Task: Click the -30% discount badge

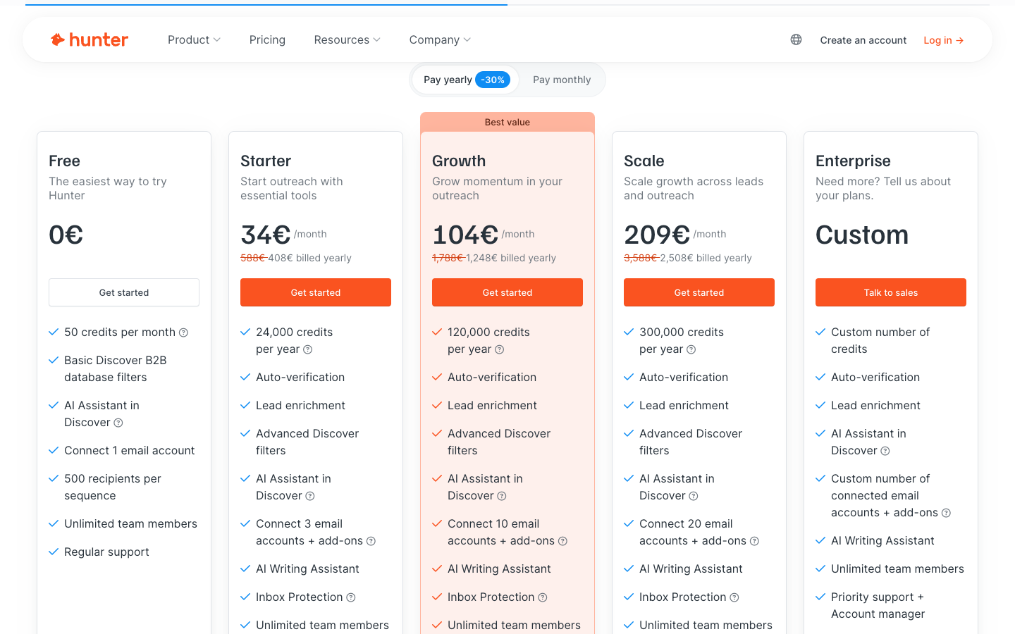Action: coord(493,80)
